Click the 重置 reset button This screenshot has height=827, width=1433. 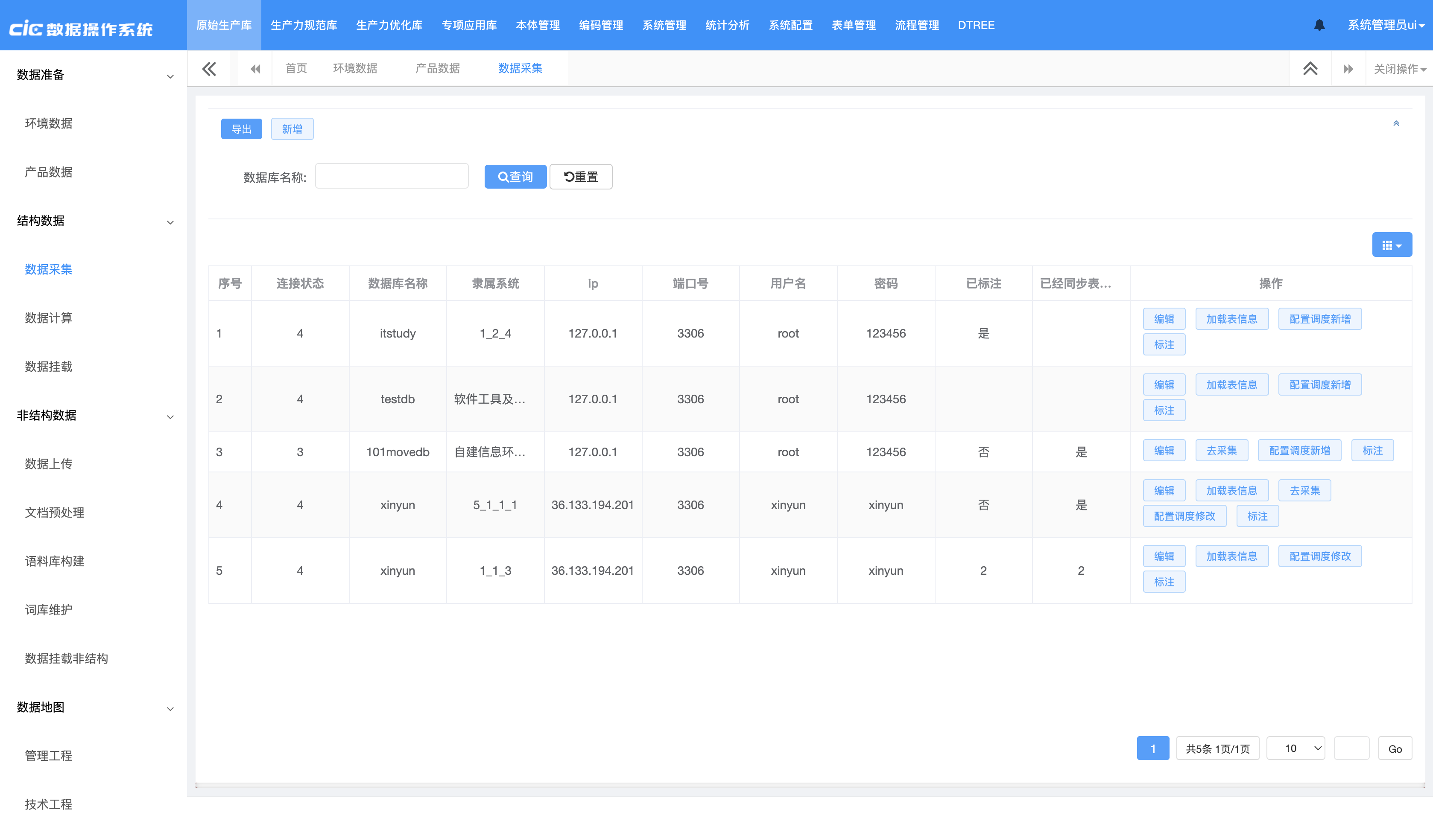click(580, 177)
